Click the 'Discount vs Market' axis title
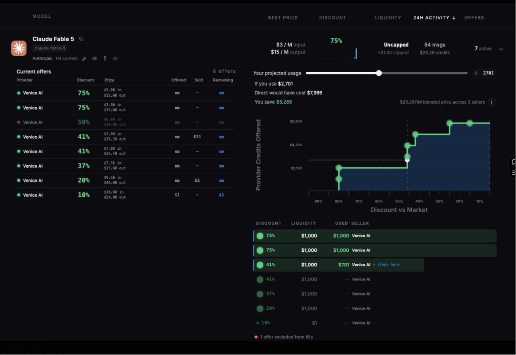The image size is (516, 355). point(399,210)
